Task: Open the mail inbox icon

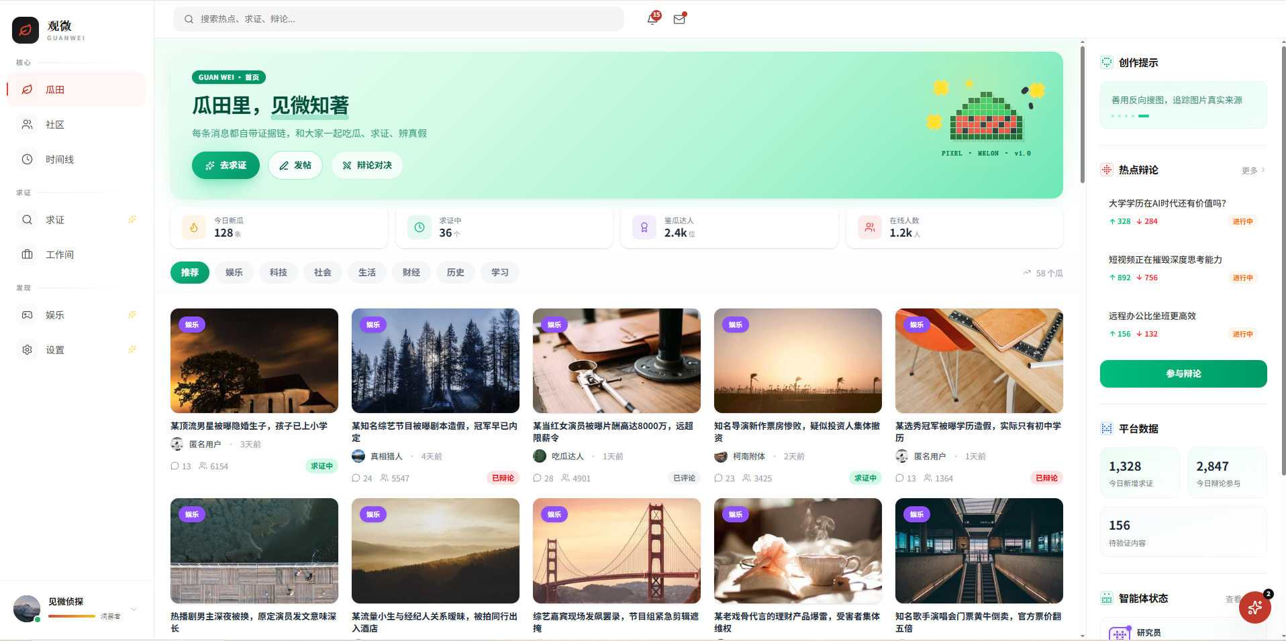Action: point(679,19)
